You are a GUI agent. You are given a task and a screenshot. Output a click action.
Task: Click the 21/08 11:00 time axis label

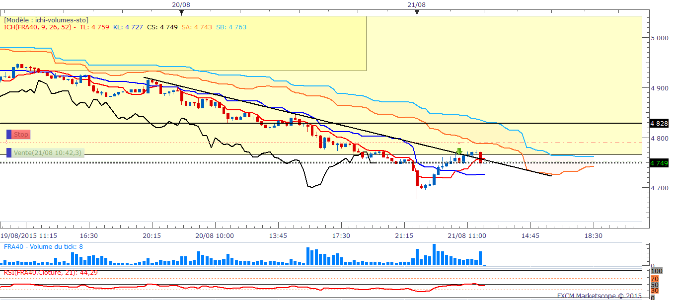[467, 235]
